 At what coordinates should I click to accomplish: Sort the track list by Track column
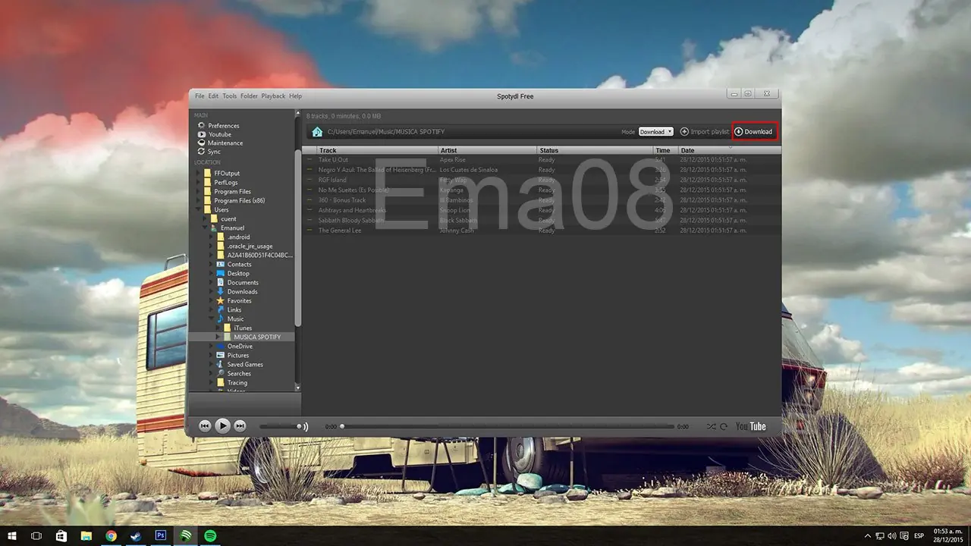pyautogui.click(x=378, y=151)
